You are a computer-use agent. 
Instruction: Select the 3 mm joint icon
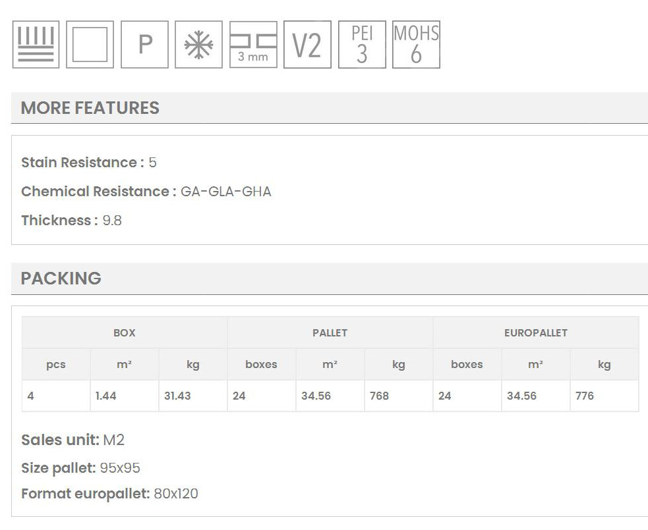point(253,45)
